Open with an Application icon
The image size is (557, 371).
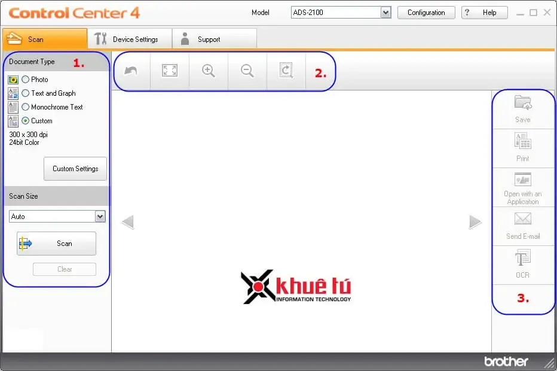coord(522,187)
